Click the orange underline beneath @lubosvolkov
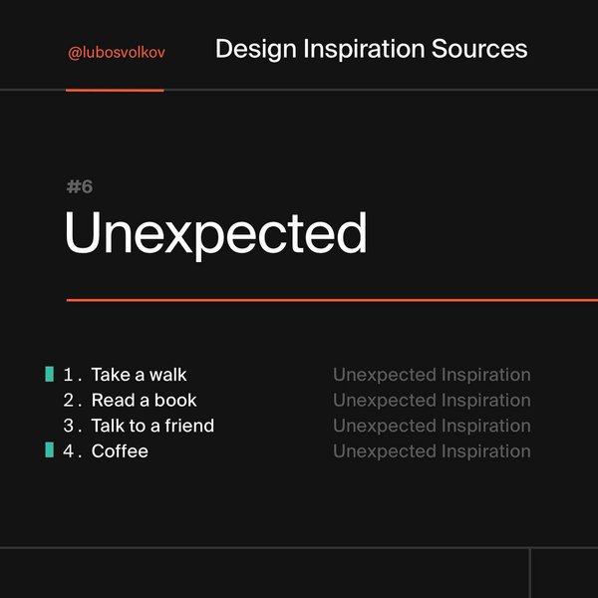The width and height of the screenshot is (598, 598). (x=115, y=91)
